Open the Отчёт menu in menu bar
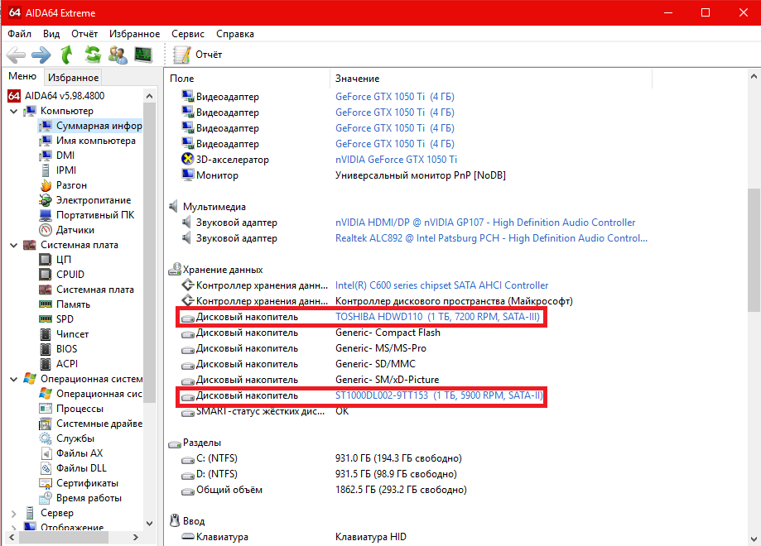 coord(84,34)
